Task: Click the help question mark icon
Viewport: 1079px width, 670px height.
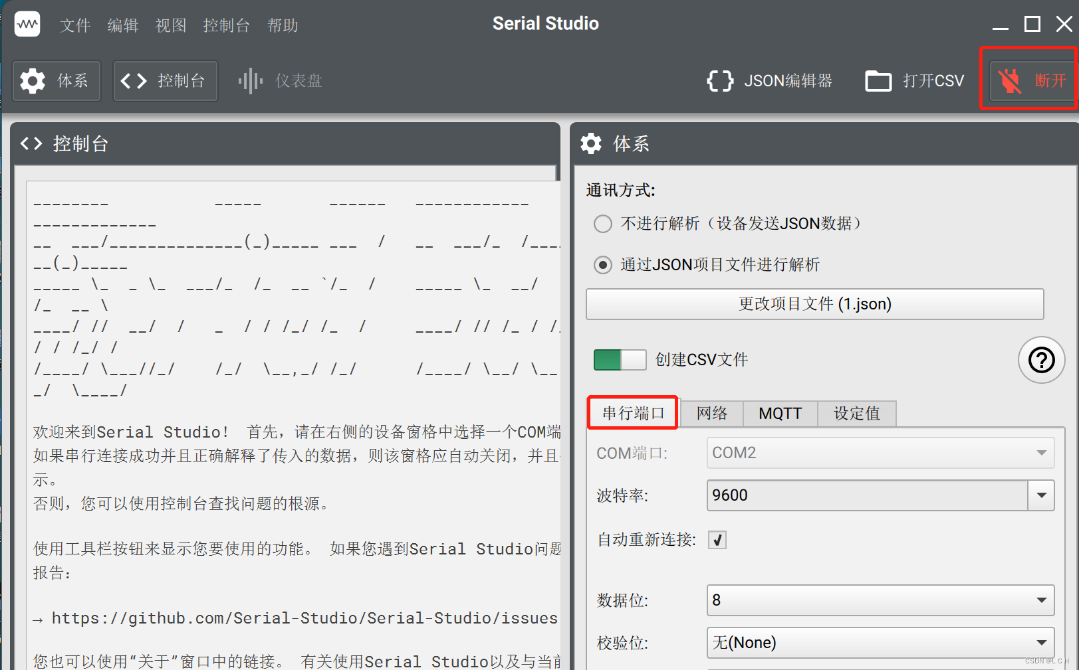Action: [1041, 360]
